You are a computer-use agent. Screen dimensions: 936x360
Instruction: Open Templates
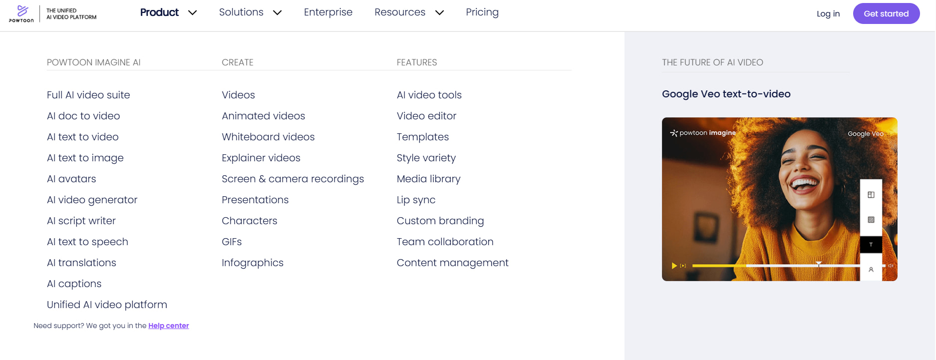(x=423, y=137)
